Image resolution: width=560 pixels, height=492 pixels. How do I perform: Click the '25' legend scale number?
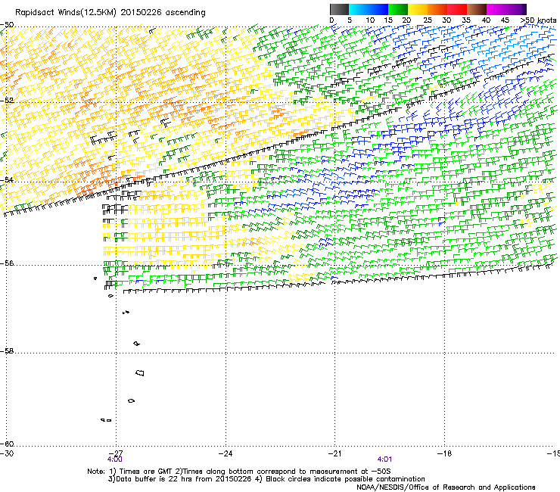click(x=427, y=20)
